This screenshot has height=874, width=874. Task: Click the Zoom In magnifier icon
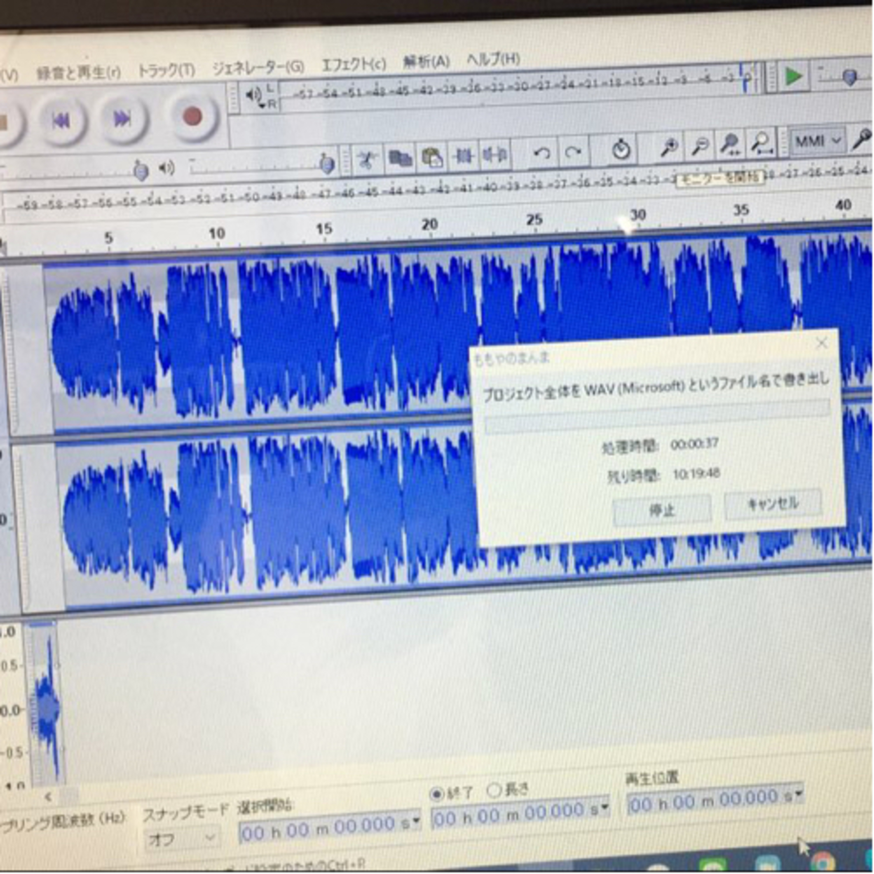pos(669,147)
